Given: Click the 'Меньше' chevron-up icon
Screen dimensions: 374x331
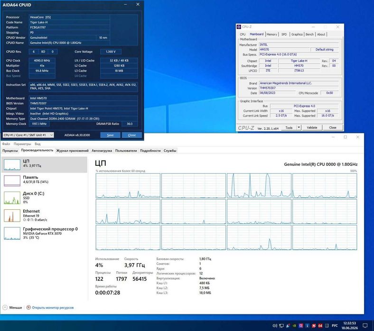Looking at the screenshot, I should click(x=5, y=307).
